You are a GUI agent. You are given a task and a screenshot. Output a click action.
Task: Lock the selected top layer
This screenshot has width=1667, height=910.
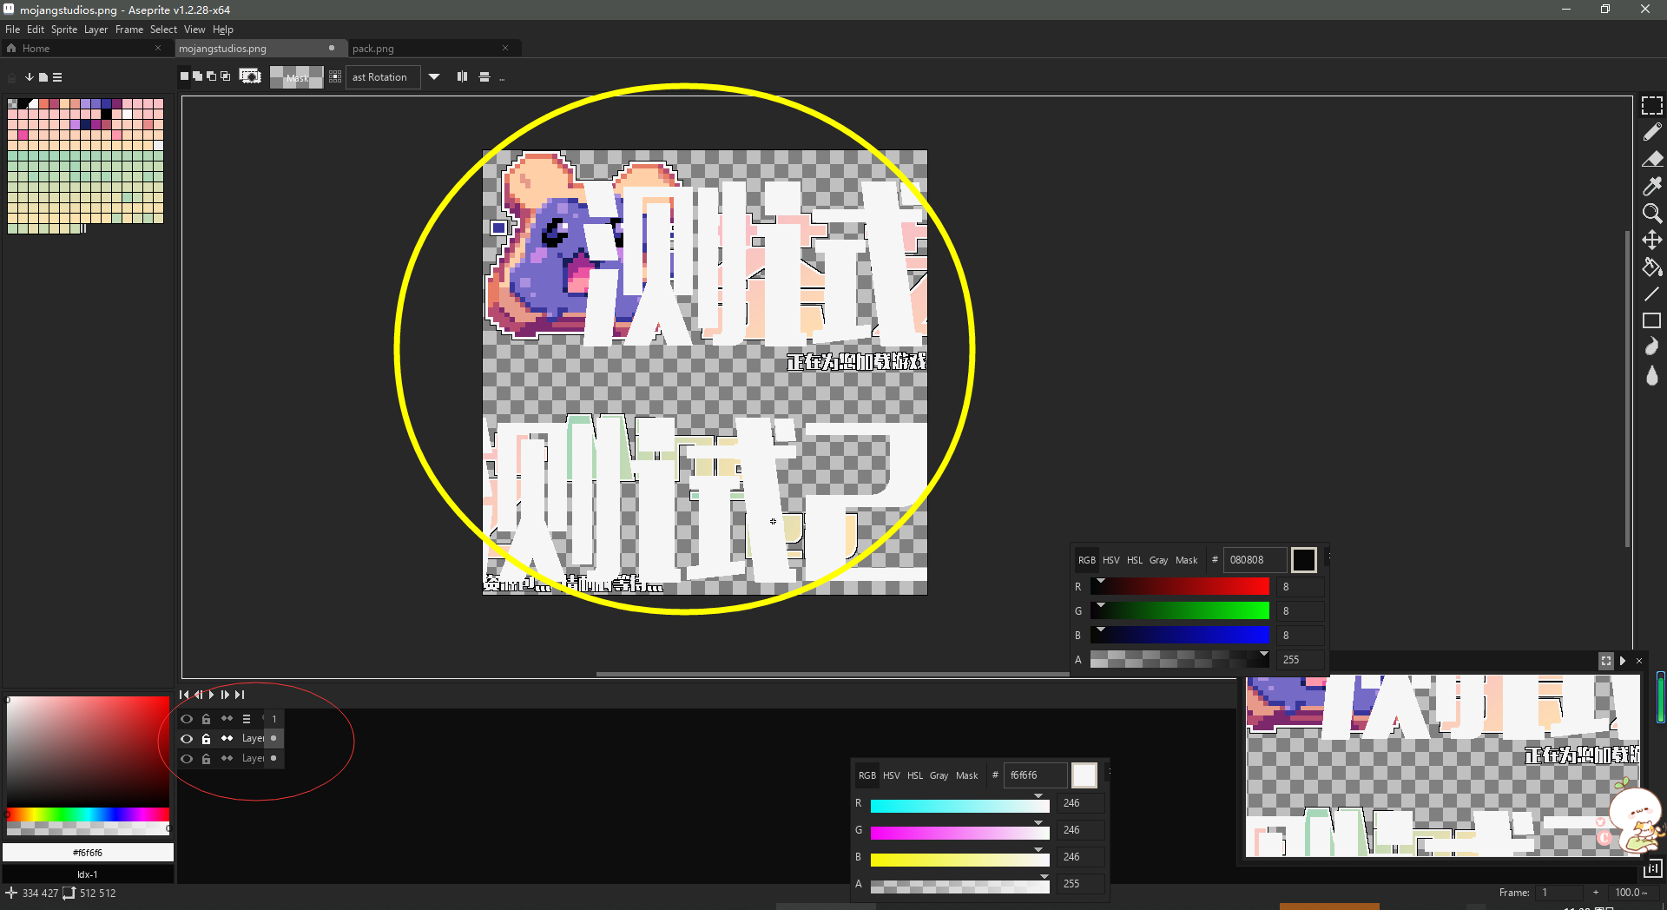pos(207,739)
